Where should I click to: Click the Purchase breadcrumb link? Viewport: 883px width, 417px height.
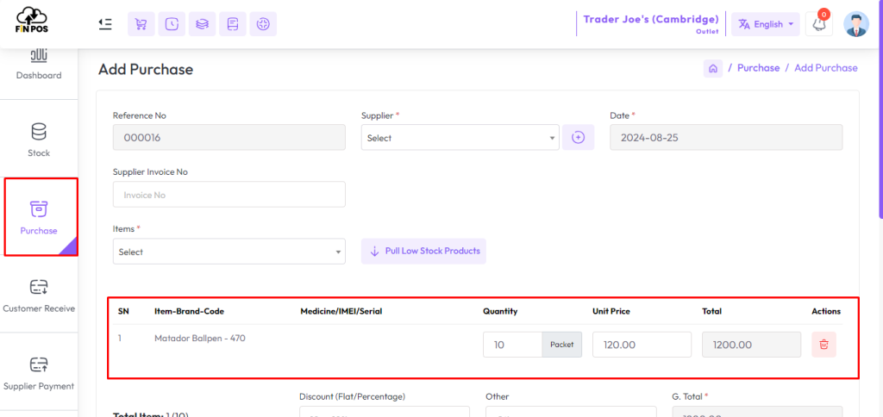pos(759,68)
